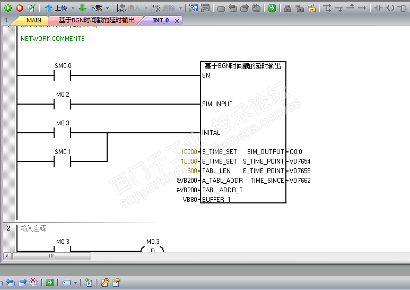
Task: Click the M0.2 contact for SIM_INPUT
Action: point(63,104)
